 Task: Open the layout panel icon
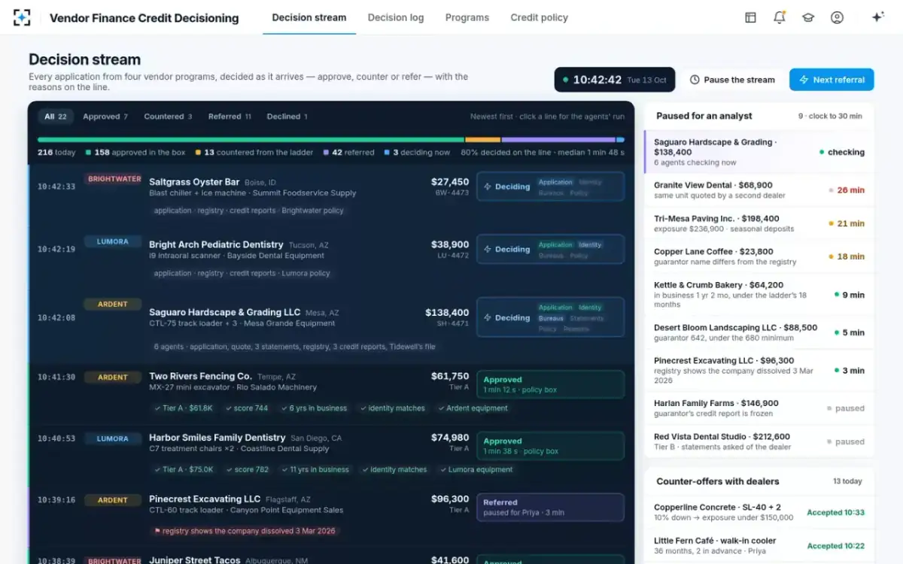(750, 17)
